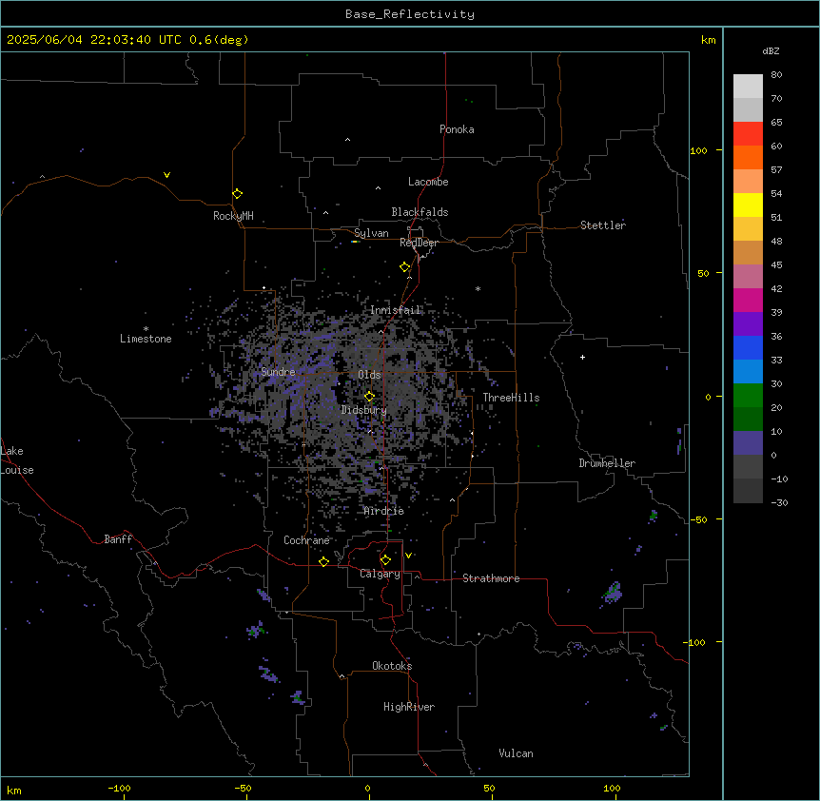Viewport: 820px width, 801px height.
Task: Click the Cochrane town label
Action: 306,540
